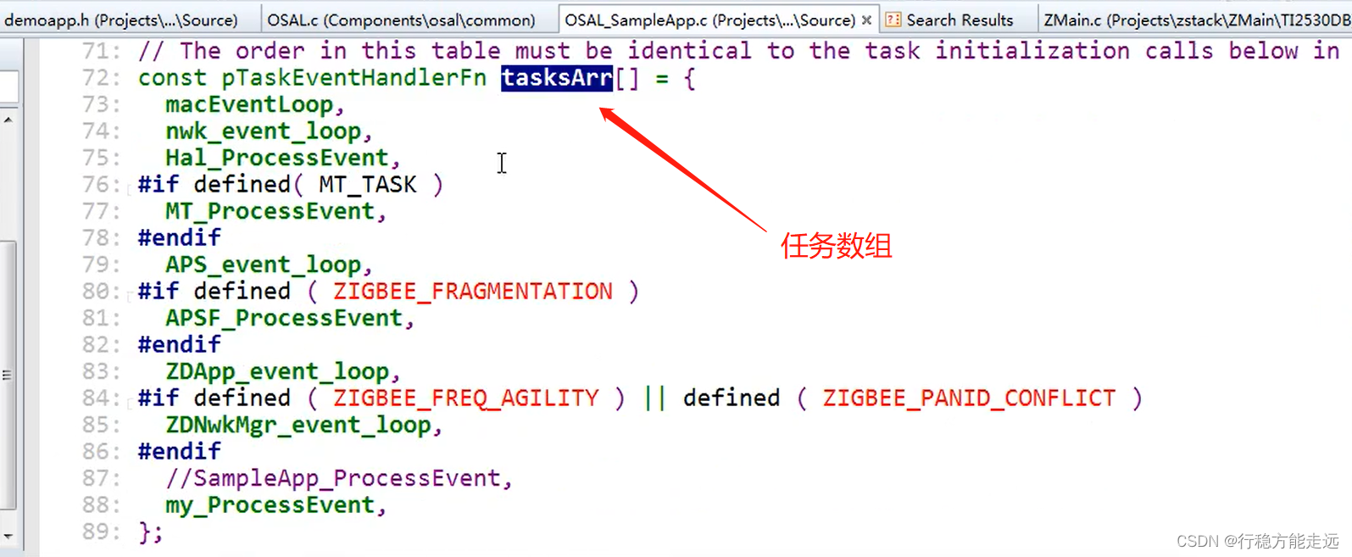Click the Search Results tab icon

coord(893,19)
